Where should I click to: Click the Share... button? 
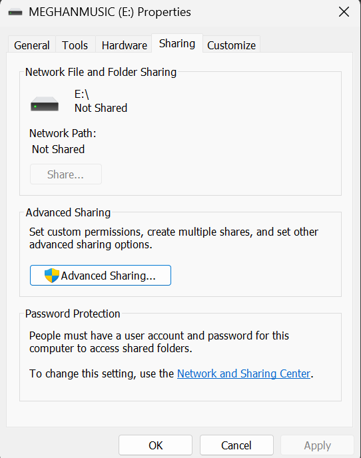pyautogui.click(x=66, y=174)
